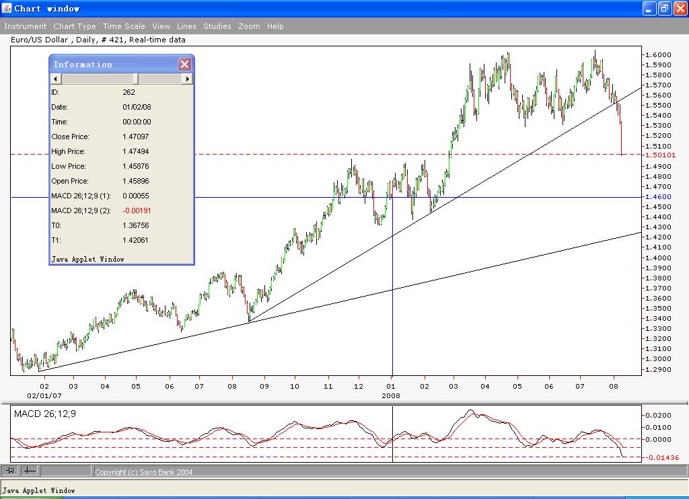The height and width of the screenshot is (499, 689).
Task: Click the empty status field beside crosshair icon
Action: click(66, 471)
